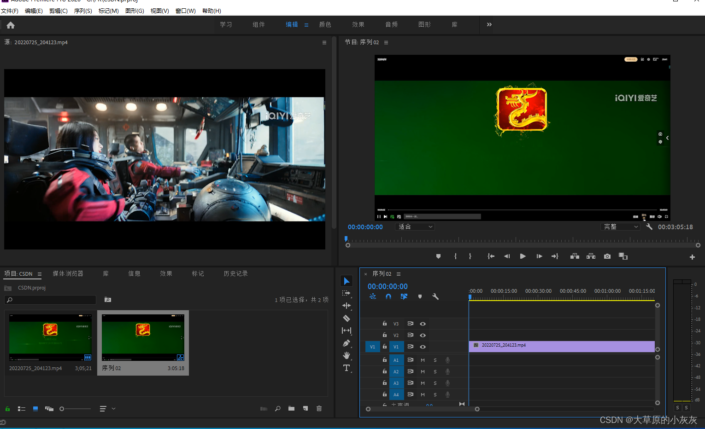Toggle sync lock on A3
The width and height of the screenshot is (705, 429).
click(x=410, y=383)
